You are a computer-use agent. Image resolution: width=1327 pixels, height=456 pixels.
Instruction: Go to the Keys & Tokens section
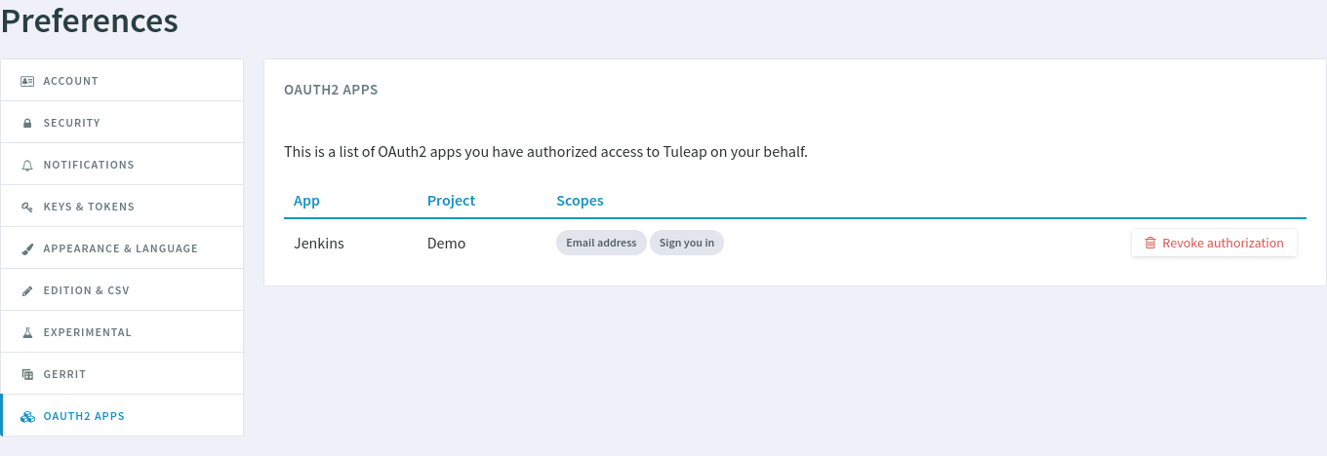tap(89, 207)
